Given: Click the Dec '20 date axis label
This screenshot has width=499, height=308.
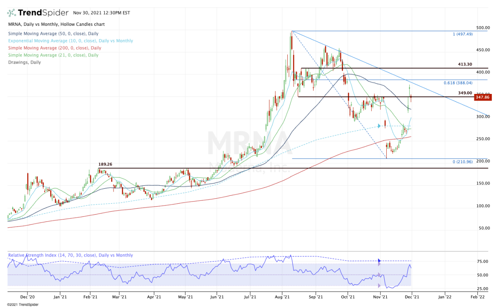Looking at the screenshot, I should (x=27, y=297).
